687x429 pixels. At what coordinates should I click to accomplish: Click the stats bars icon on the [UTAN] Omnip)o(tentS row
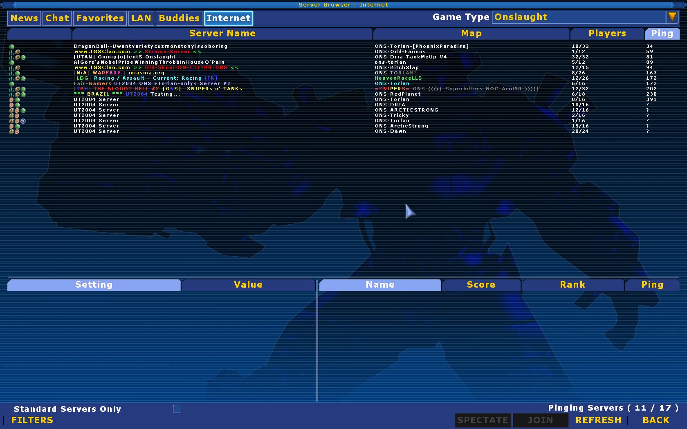(11, 57)
